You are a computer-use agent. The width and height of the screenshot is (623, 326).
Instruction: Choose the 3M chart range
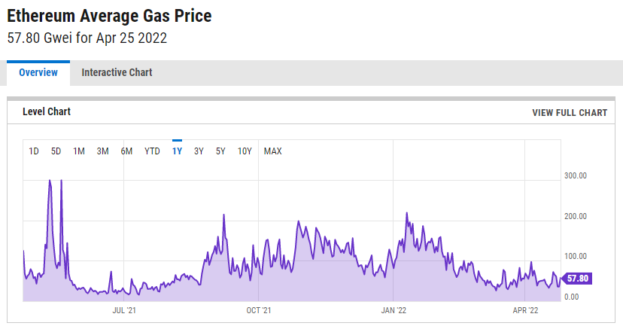coord(102,151)
